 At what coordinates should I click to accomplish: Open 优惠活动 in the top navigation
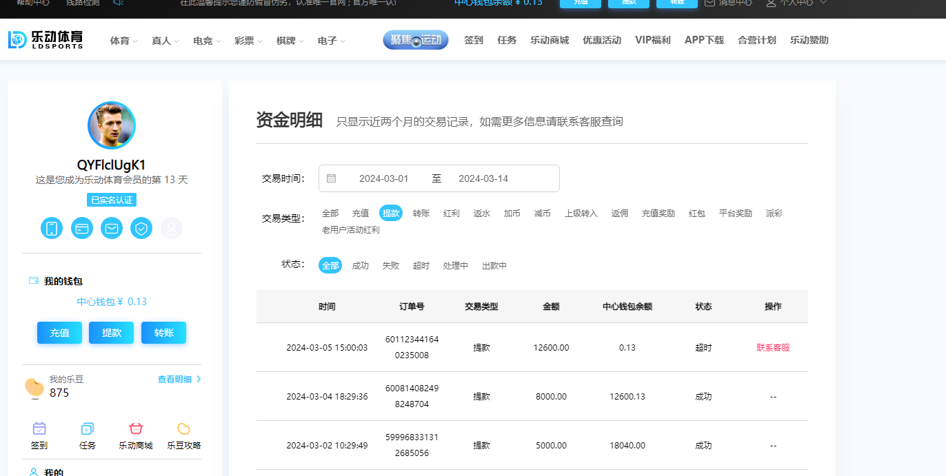point(601,40)
